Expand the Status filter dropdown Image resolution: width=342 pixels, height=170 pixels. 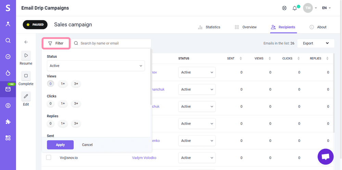point(96,66)
